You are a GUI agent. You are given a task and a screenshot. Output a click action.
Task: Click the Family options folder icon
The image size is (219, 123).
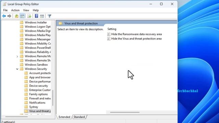[x=26, y=94]
